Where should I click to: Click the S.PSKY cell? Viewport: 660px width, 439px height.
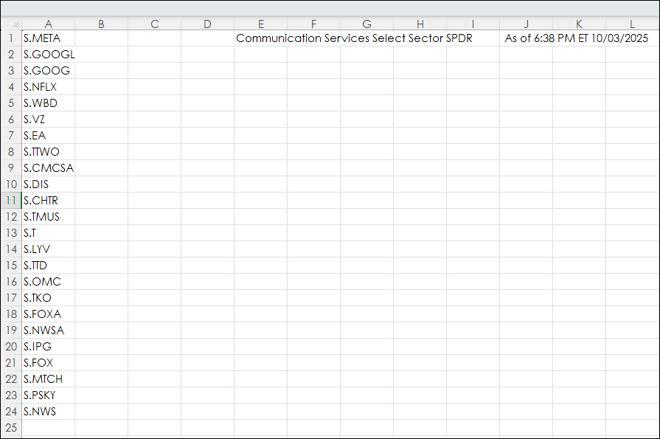click(48, 395)
